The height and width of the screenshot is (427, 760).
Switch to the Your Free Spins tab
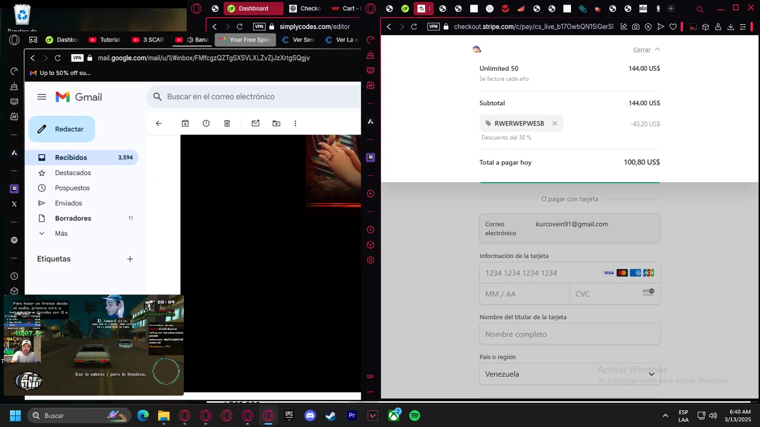point(245,40)
